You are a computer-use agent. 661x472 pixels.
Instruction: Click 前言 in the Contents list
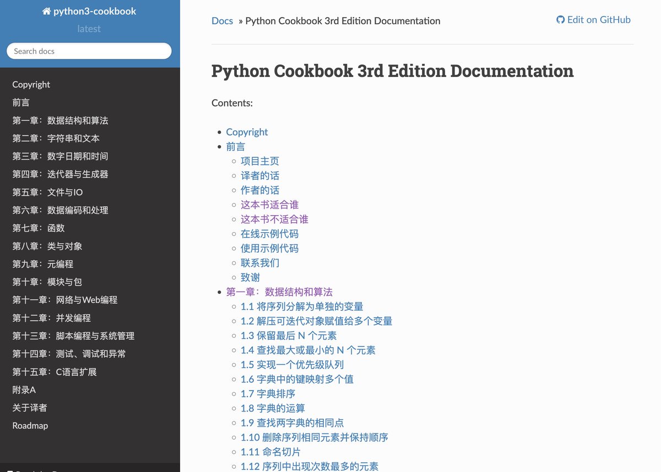point(236,147)
